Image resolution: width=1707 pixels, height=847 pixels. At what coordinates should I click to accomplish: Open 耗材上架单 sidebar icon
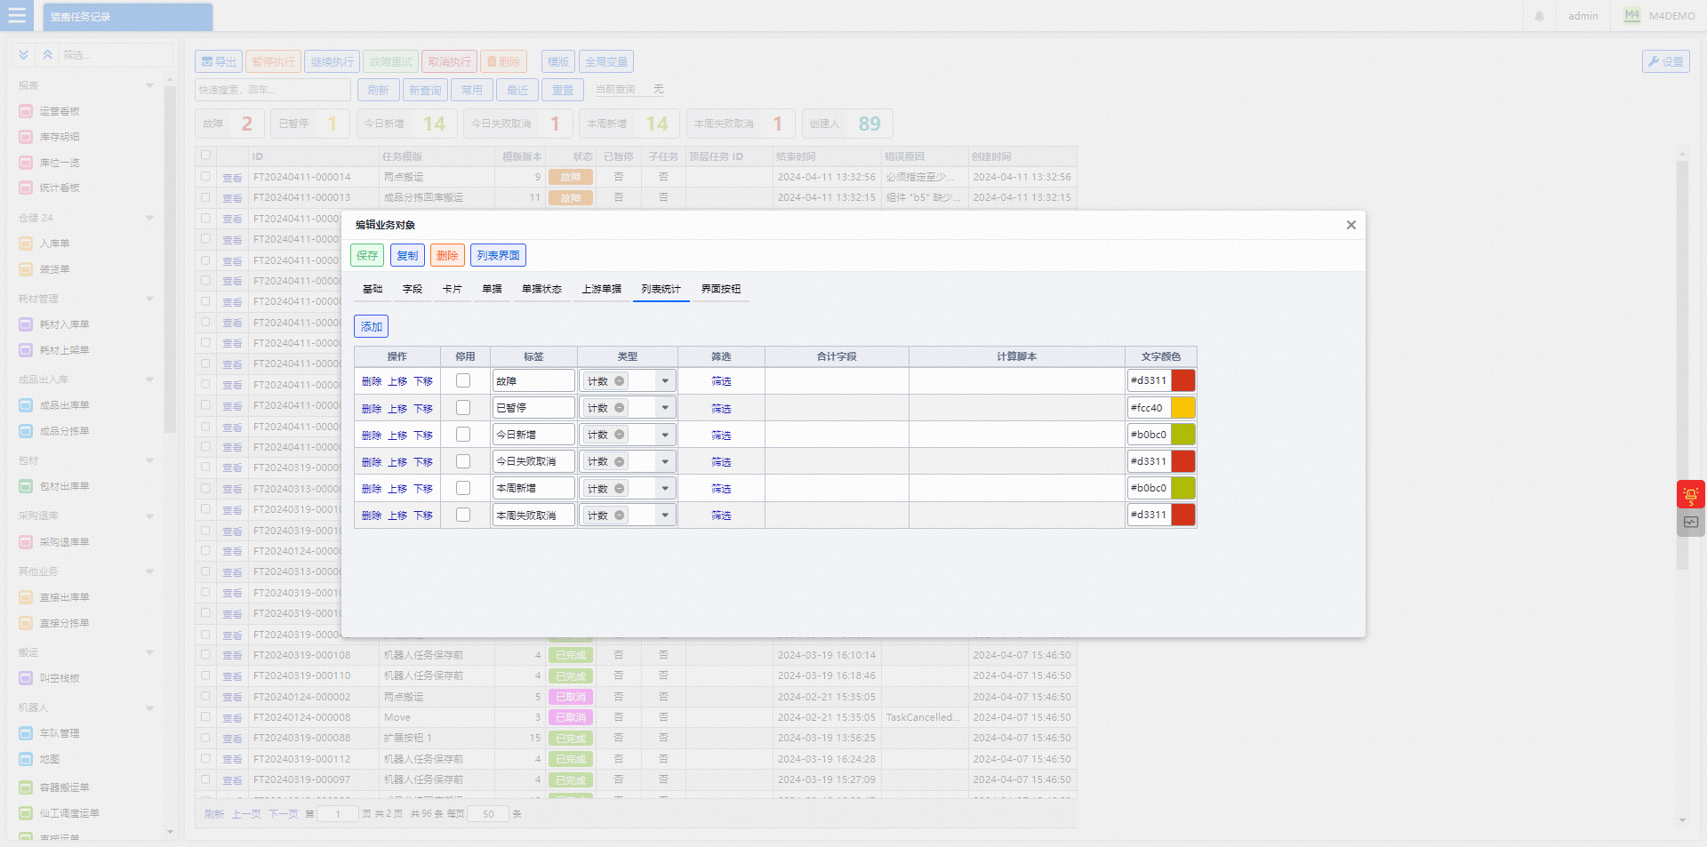(x=26, y=350)
